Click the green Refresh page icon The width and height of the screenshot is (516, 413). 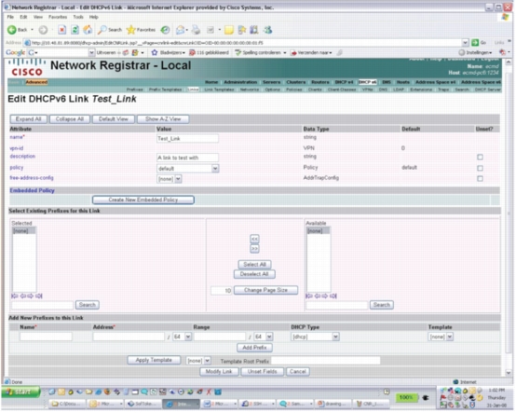[x=75, y=30]
